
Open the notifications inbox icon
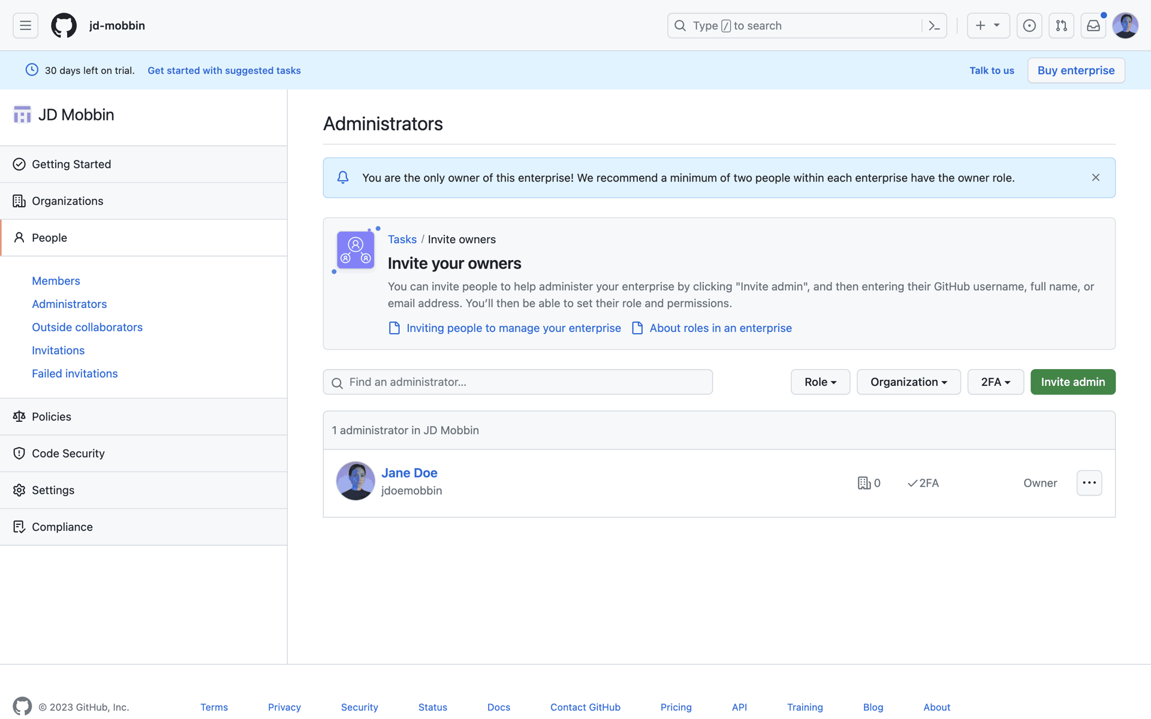click(x=1093, y=26)
